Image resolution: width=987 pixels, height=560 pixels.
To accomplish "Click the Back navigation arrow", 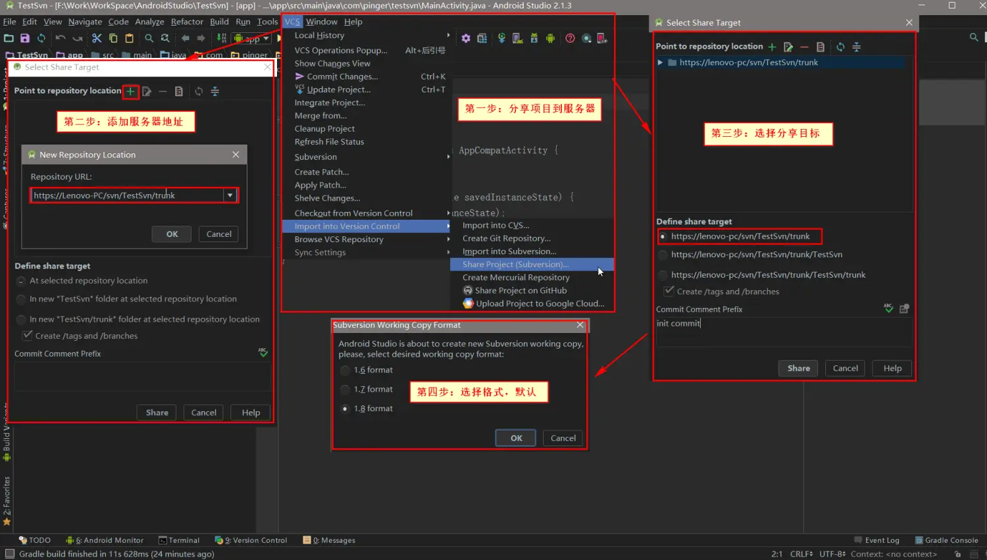I will [185, 38].
